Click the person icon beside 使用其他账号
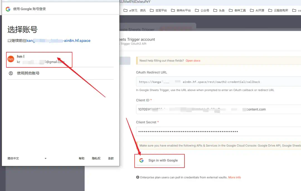Screen dimensions: 301x191 click(x=11, y=73)
